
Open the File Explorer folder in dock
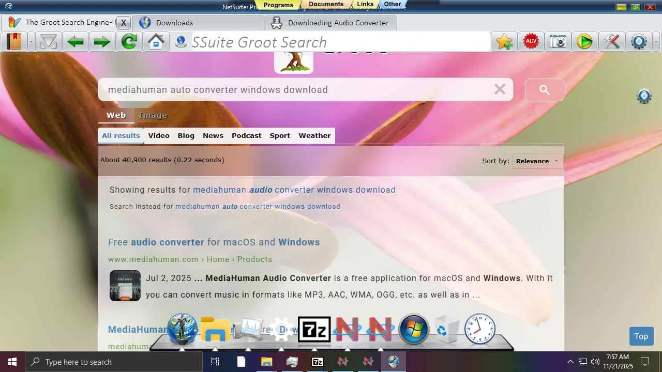tap(215, 329)
